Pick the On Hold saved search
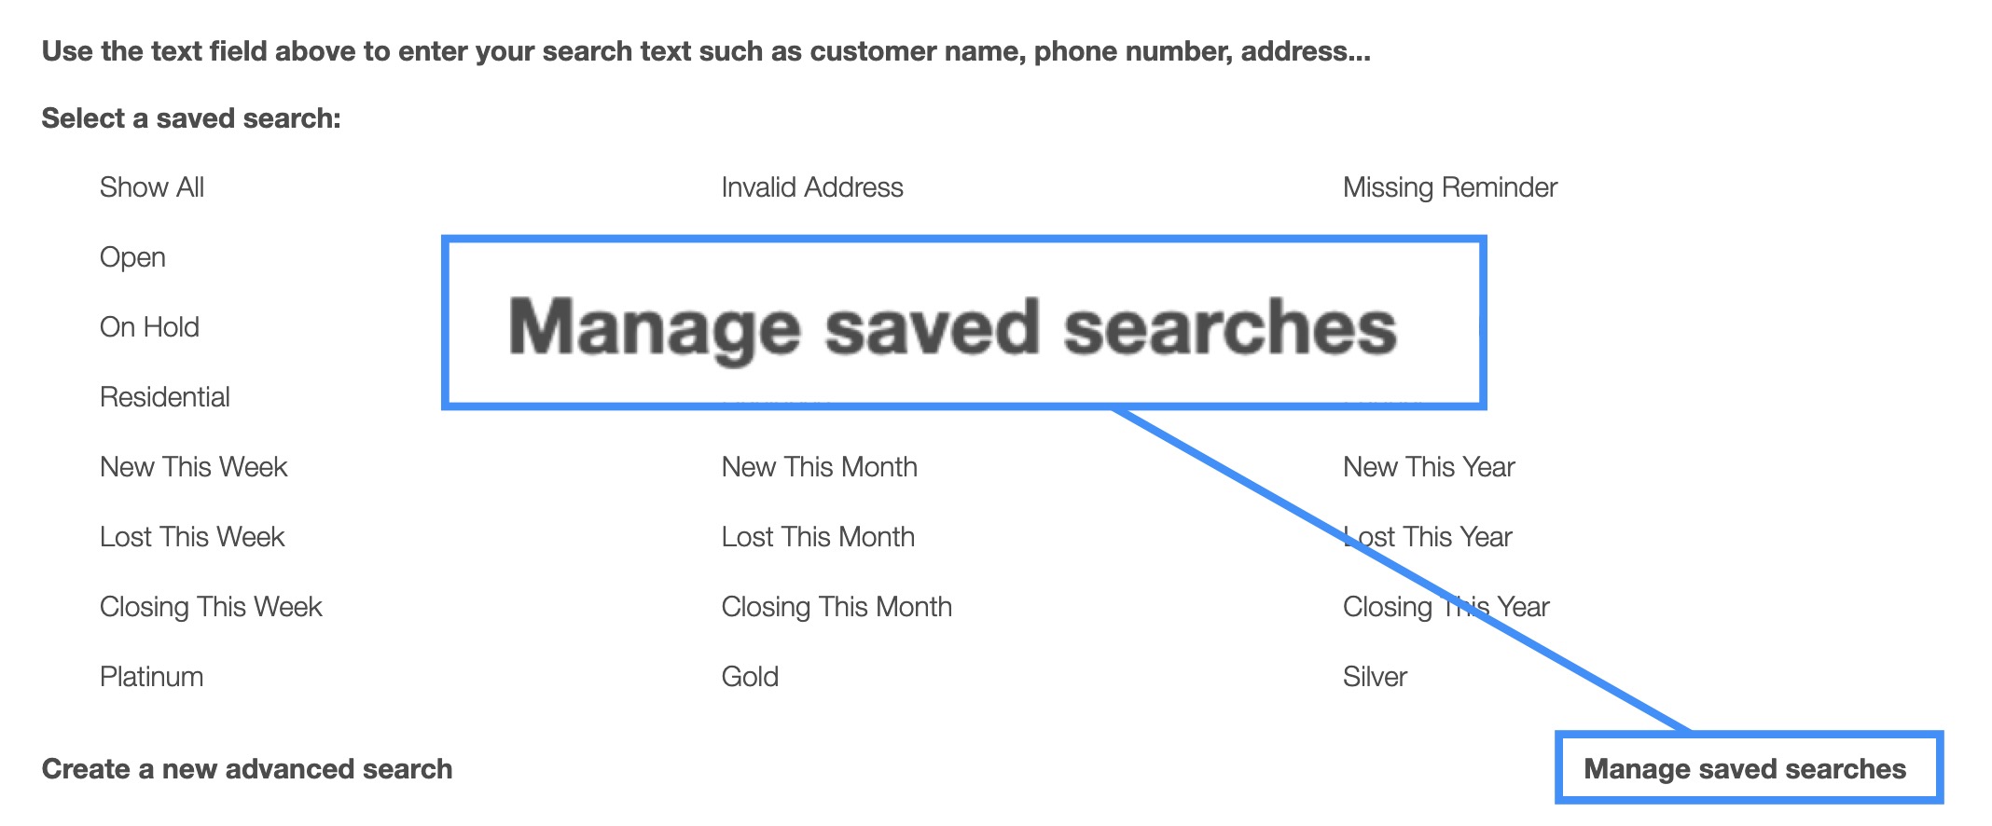This screenshot has width=1992, height=826. [149, 327]
